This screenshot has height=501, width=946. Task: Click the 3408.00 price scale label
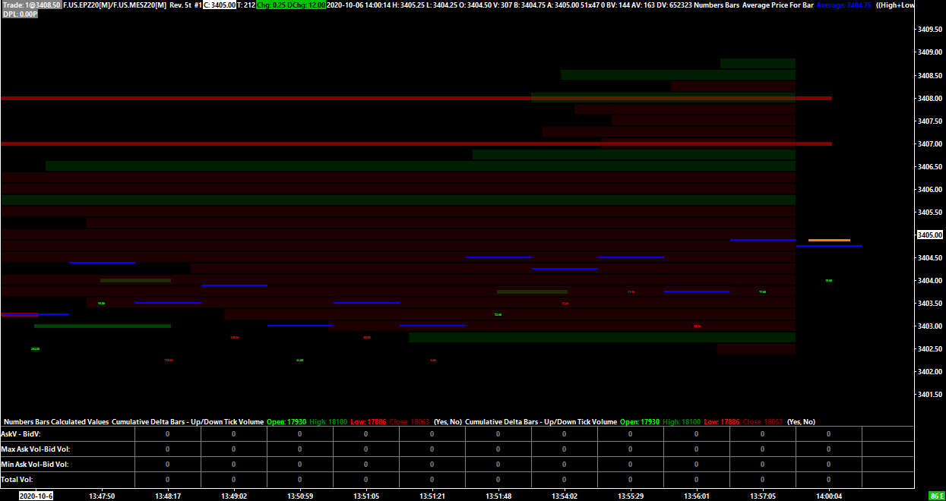coord(930,98)
